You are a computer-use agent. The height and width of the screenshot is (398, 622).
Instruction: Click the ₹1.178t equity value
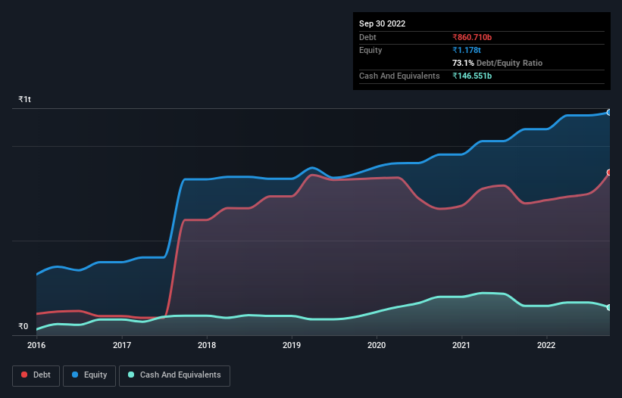coord(467,50)
